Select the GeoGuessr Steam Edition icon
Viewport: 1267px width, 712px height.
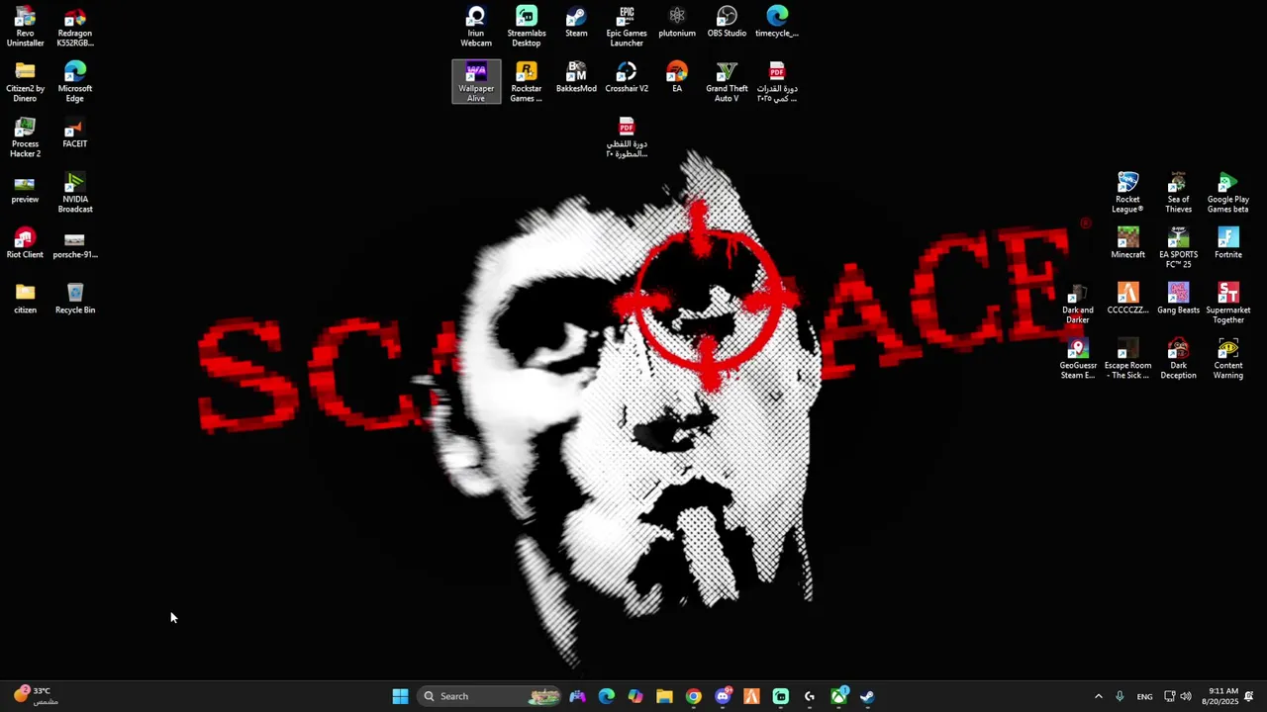point(1078,359)
